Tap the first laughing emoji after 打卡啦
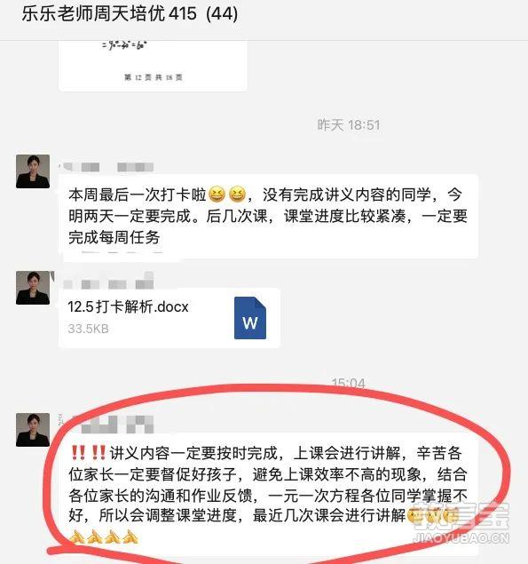Screen dimensions: 528x564 pyautogui.click(x=217, y=195)
